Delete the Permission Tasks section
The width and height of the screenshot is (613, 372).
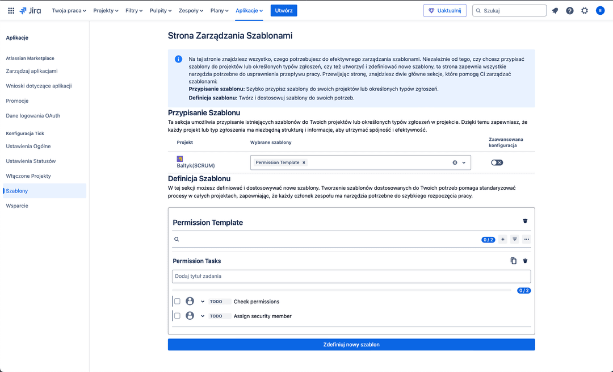click(x=525, y=261)
